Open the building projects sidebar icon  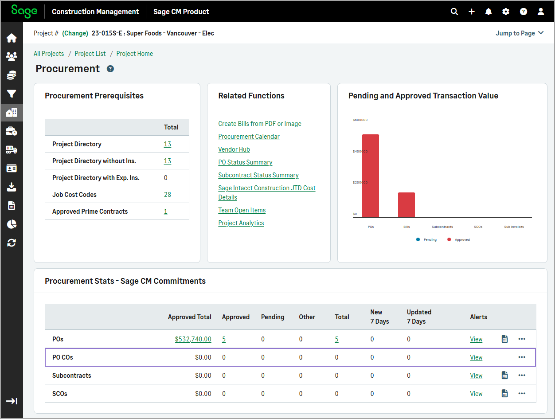pos(12,113)
